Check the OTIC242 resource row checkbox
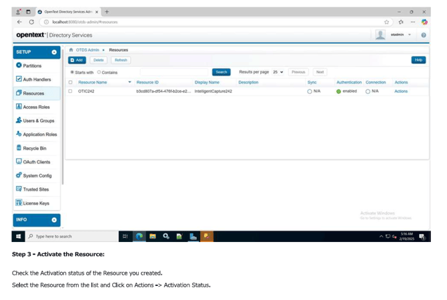This screenshot has width=447, height=300. [71, 91]
